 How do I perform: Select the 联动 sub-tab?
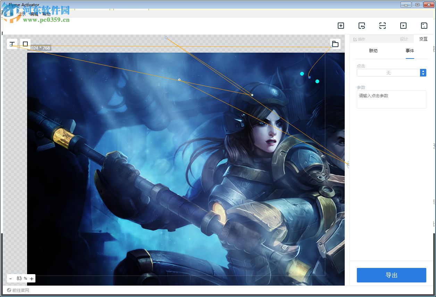point(373,51)
